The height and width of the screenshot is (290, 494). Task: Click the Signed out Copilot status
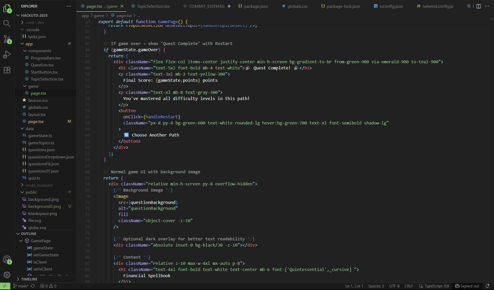click(x=467, y=286)
